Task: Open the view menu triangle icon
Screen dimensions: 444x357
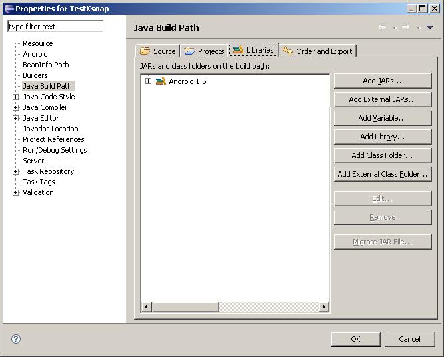Action: click(x=429, y=28)
